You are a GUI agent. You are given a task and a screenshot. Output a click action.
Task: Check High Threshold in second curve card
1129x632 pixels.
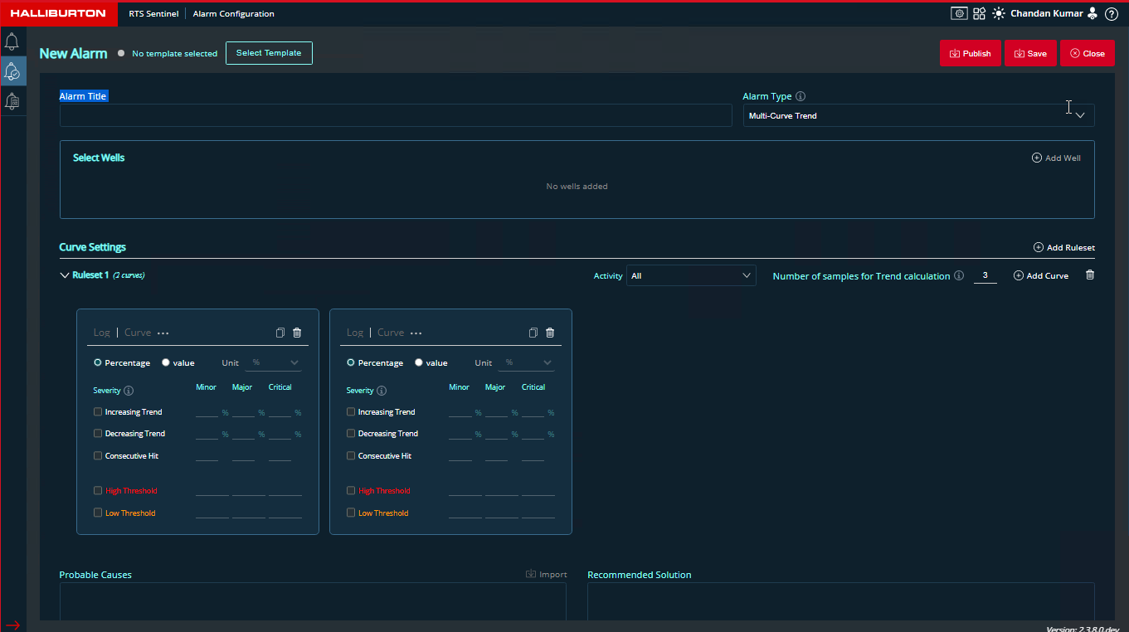click(351, 490)
